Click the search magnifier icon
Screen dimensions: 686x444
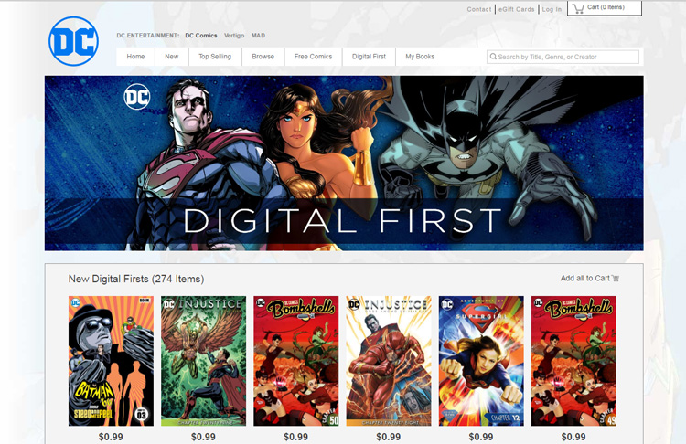coord(493,57)
